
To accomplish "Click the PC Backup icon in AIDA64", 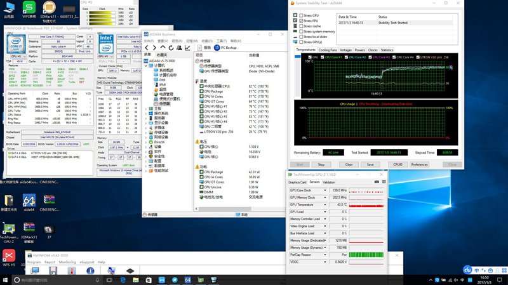I will (x=217, y=48).
